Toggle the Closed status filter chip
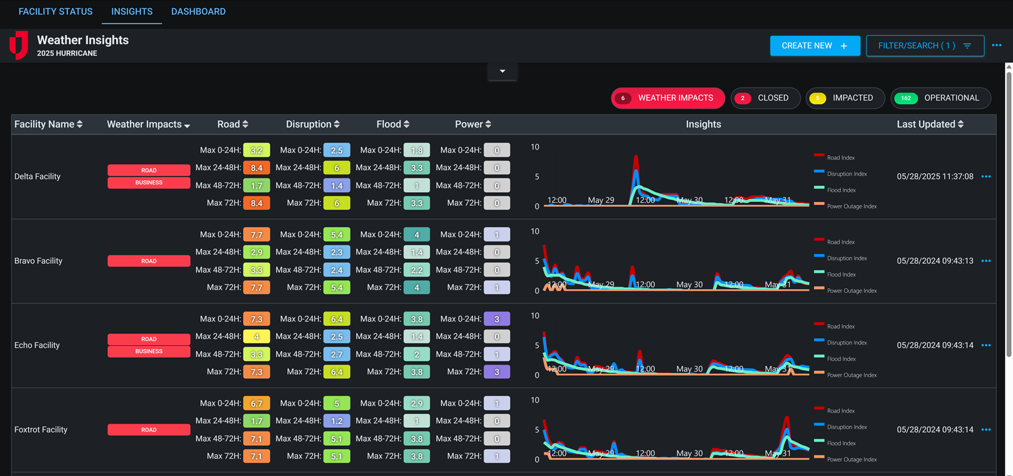Screen dimensions: 1013x476 tap(765, 98)
